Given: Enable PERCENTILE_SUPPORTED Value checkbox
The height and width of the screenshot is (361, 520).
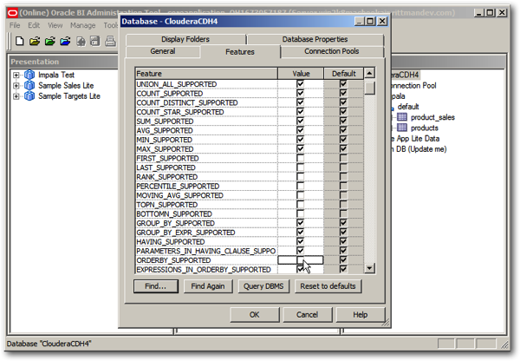Looking at the screenshot, I should tap(301, 186).
